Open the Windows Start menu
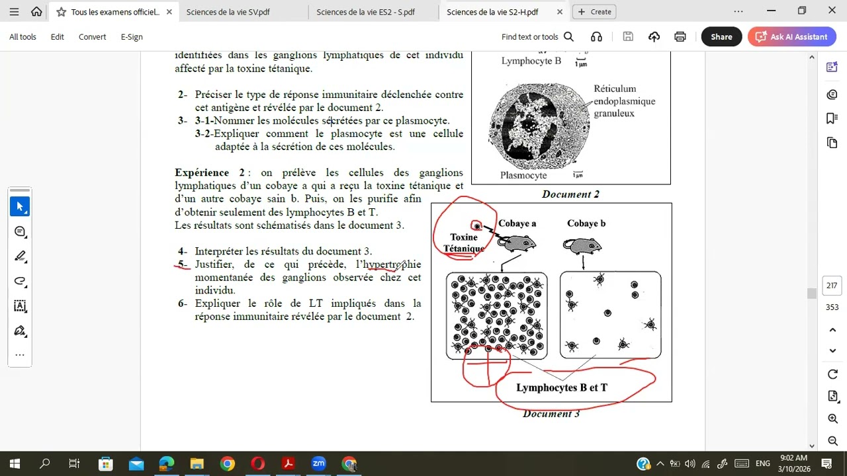Viewport: 847px width, 476px height. pyautogui.click(x=15, y=463)
